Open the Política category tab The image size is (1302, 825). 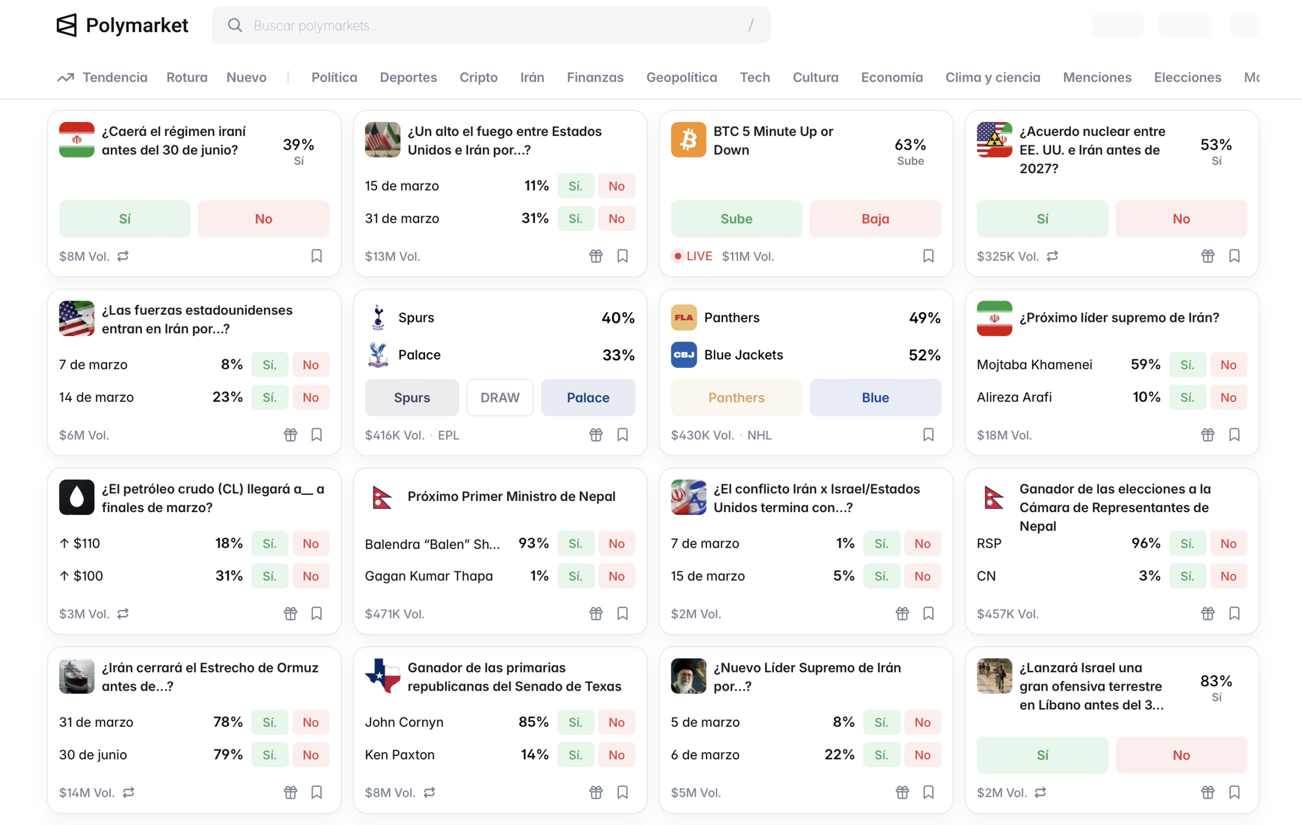(334, 77)
